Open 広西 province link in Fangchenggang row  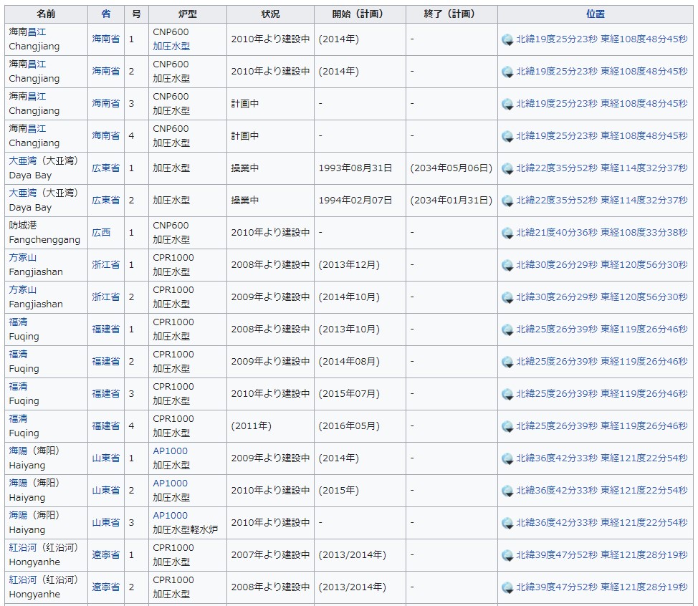[101, 233]
